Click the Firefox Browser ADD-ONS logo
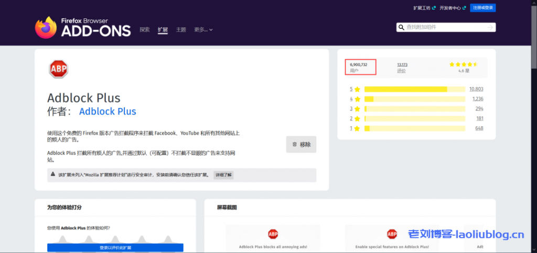 [83, 27]
